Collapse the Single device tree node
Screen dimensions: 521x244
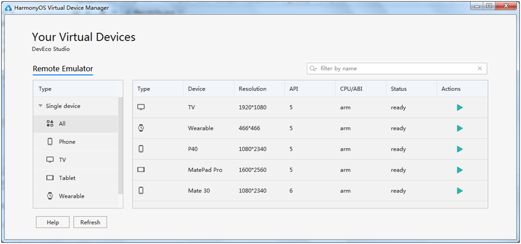click(40, 106)
